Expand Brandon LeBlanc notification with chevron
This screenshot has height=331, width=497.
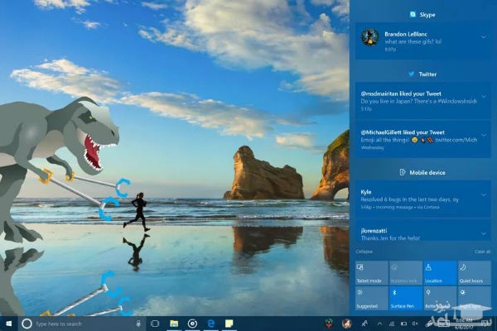click(x=484, y=37)
